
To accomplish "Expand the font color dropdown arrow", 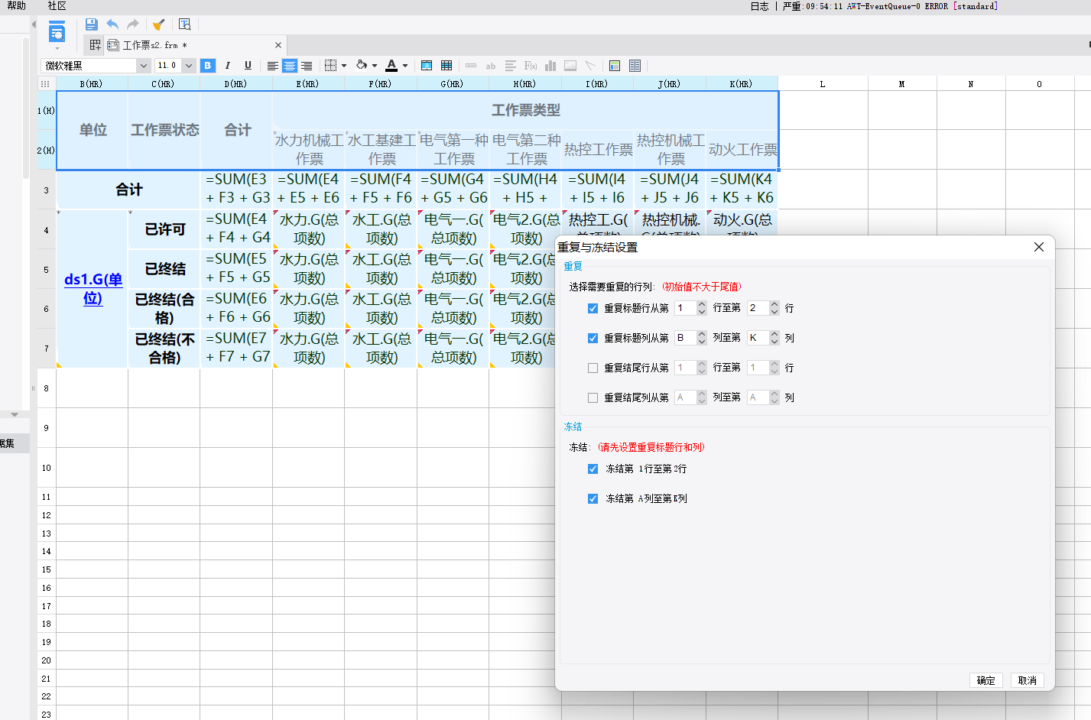I will pyautogui.click(x=405, y=66).
